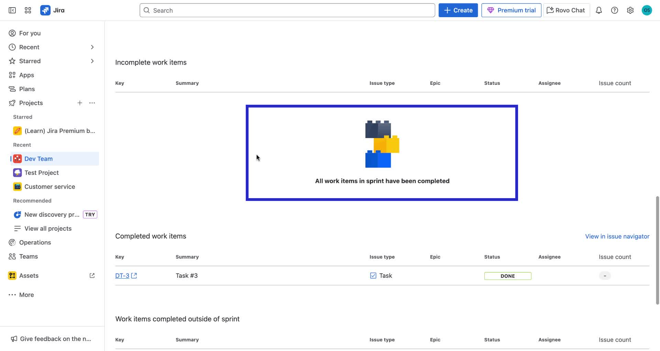
Task: Create a new project with the plus icon
Action: [x=80, y=103]
